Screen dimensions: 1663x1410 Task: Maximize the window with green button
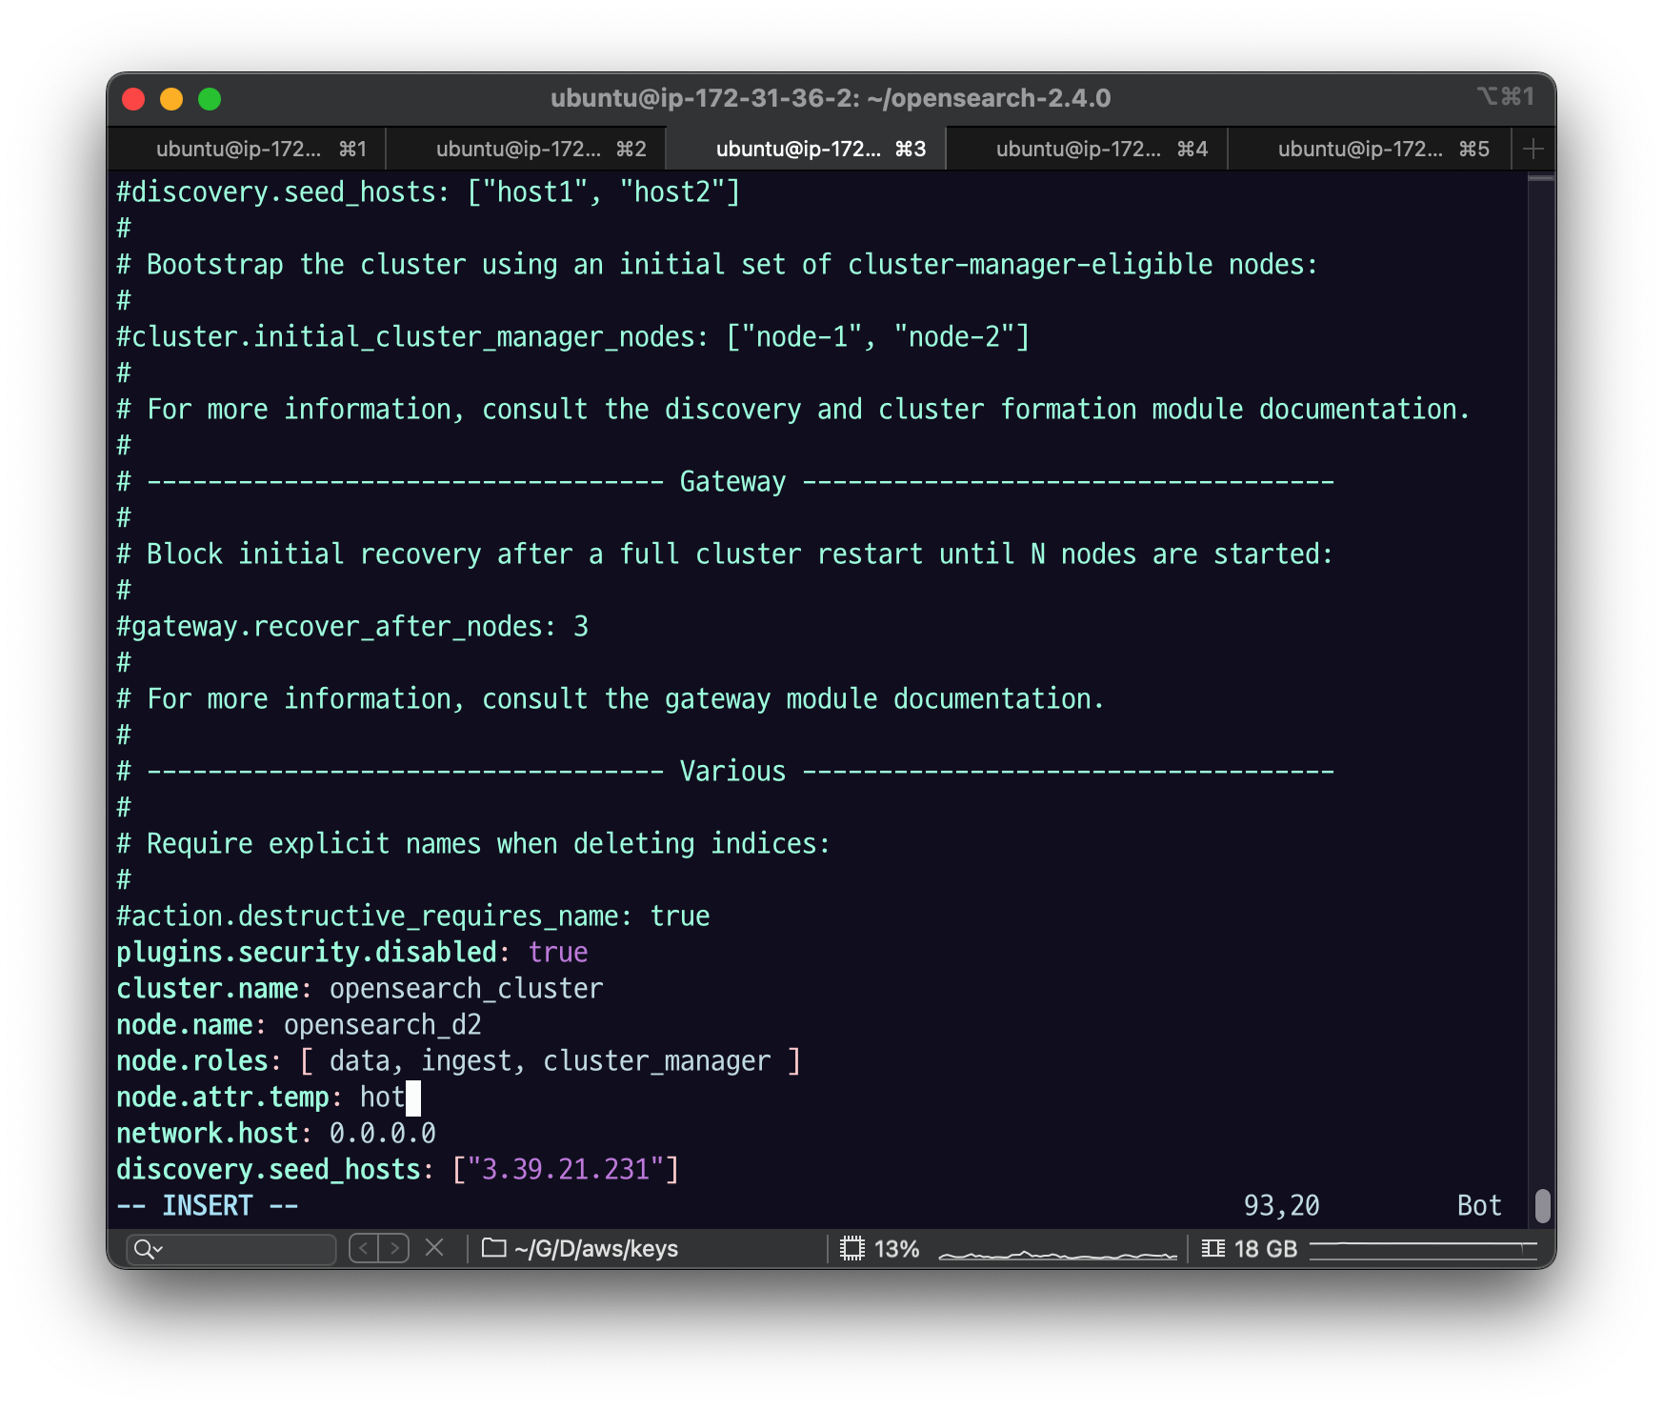click(x=210, y=99)
